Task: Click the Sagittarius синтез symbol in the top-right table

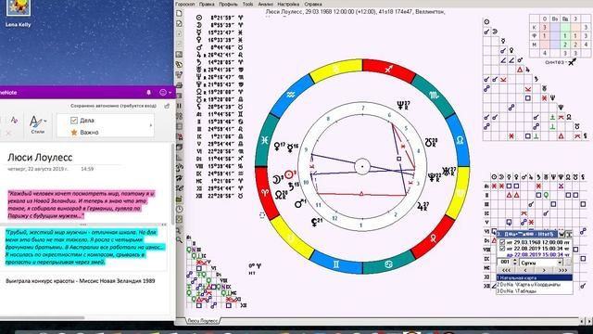Action: tap(573, 61)
